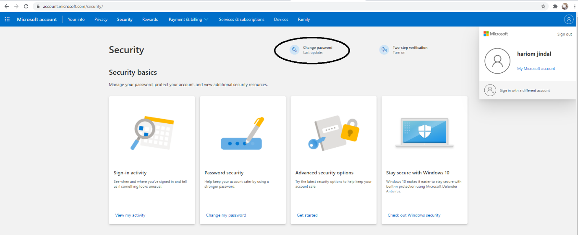Screen dimensions: 578x235
Task: Switch to Services & subscriptions tab
Action: pos(241,19)
